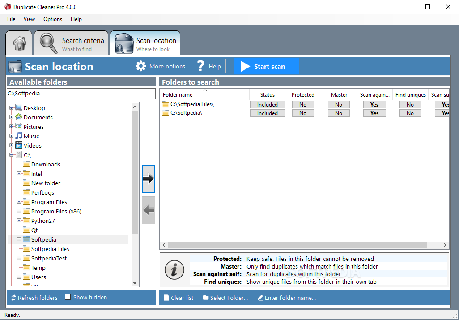This screenshot has width=459, height=320.
Task: Click the Duplicate Cleaner app icon in title bar
Action: 8,6
